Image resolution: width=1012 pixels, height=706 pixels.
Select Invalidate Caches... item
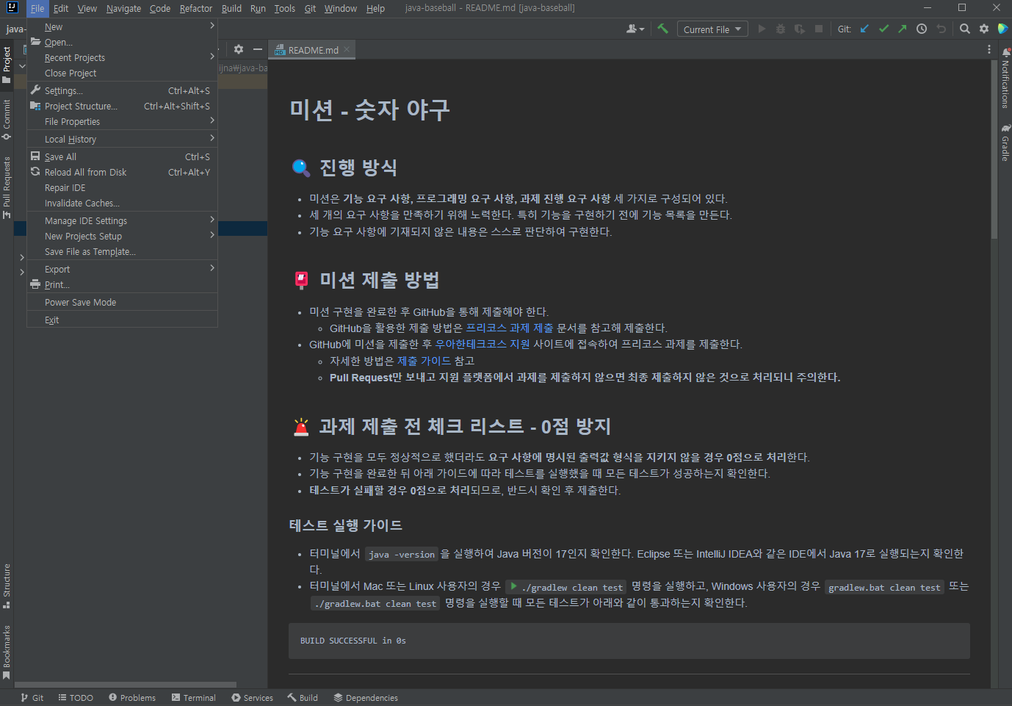[122, 203]
